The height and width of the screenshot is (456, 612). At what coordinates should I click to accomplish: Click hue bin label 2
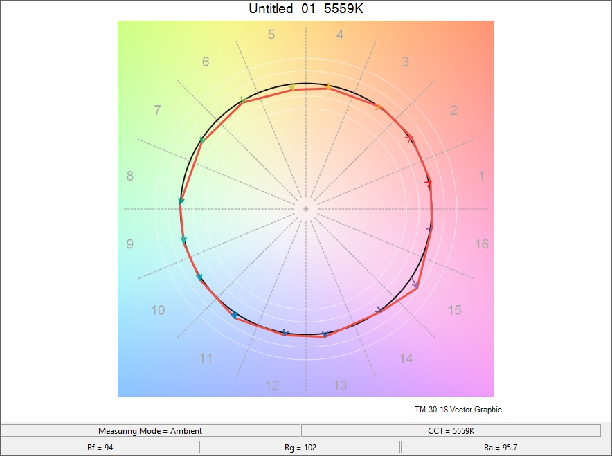(453, 110)
